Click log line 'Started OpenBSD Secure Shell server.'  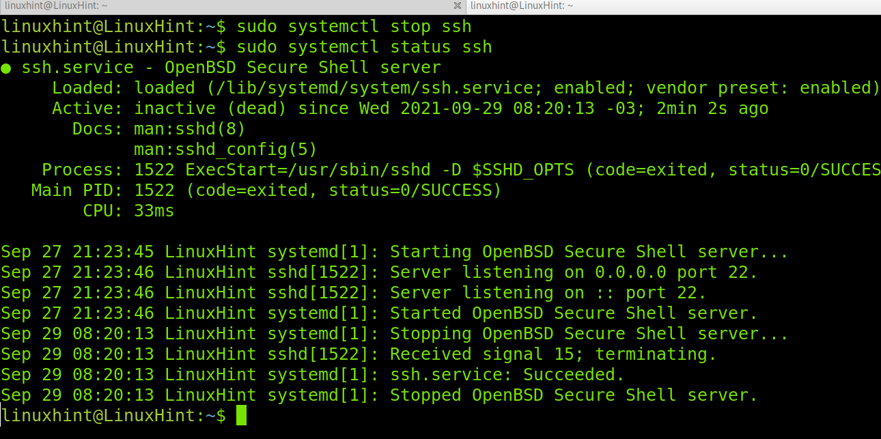(380, 313)
